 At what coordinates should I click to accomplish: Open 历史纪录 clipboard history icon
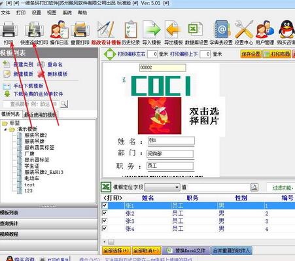(x=131, y=29)
